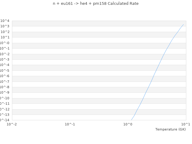The width and height of the screenshot is (192, 144).
Task: Click the 10^-0 y-axis tick label
Action: pyautogui.click(x=5, y=43)
